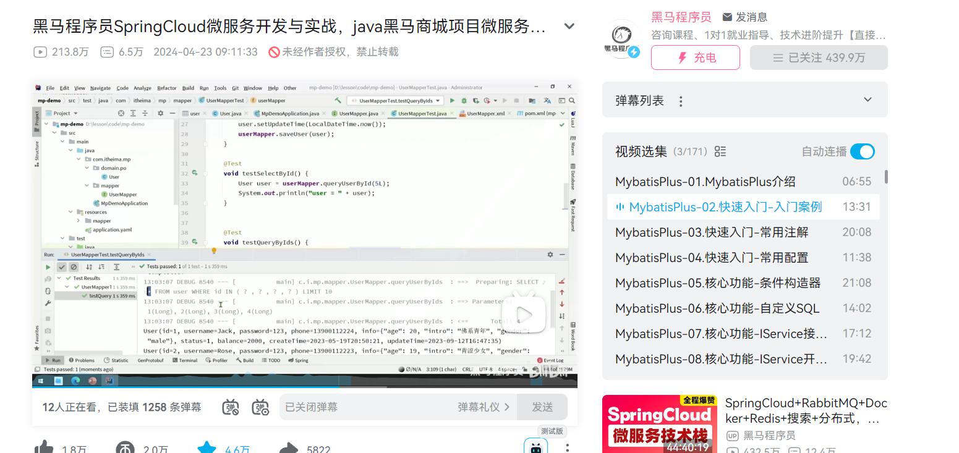Open the Spring tool window tab
959x453 pixels.
(298, 360)
